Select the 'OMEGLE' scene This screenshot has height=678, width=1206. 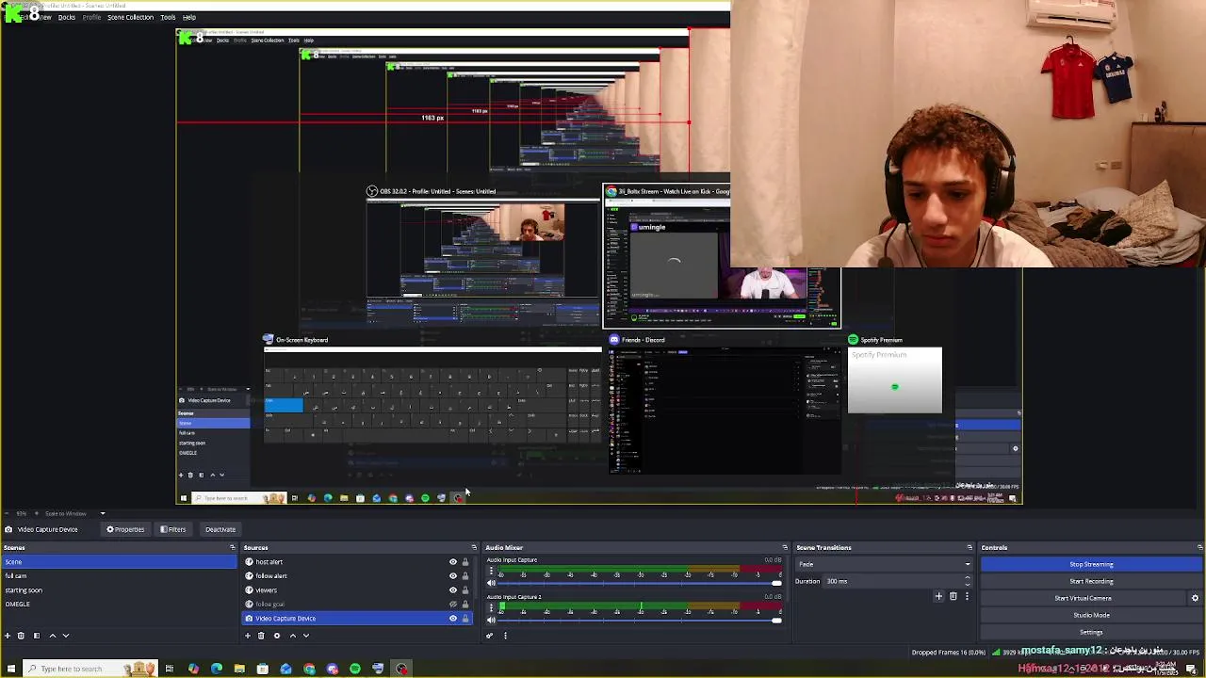coord(119,605)
